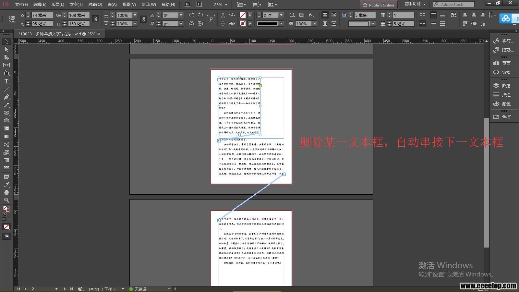Viewport: 519px width, 292px height.
Task: Click the fill color swatch in control bar
Action: click(243, 15)
